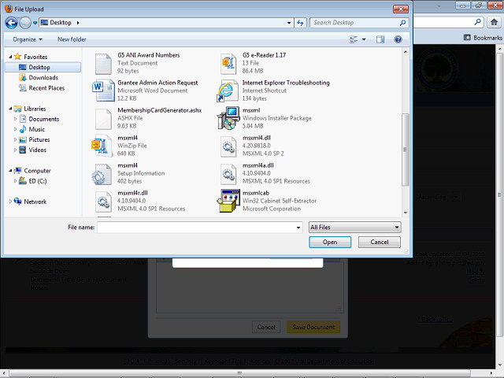The height and width of the screenshot is (378, 504).
Task: Click the Modify link in browser page
Action: tap(476, 272)
